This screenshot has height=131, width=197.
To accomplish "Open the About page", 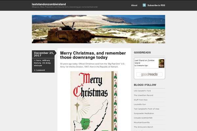I will tap(134, 5).
